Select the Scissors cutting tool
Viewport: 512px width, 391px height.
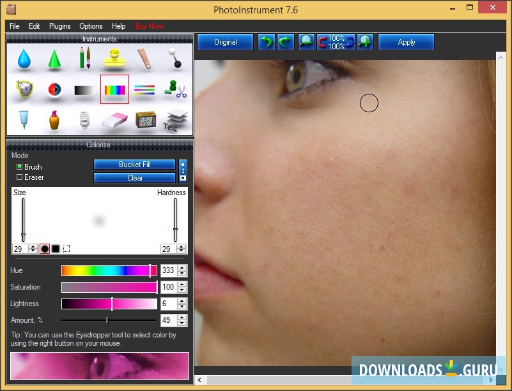pyautogui.click(x=176, y=89)
